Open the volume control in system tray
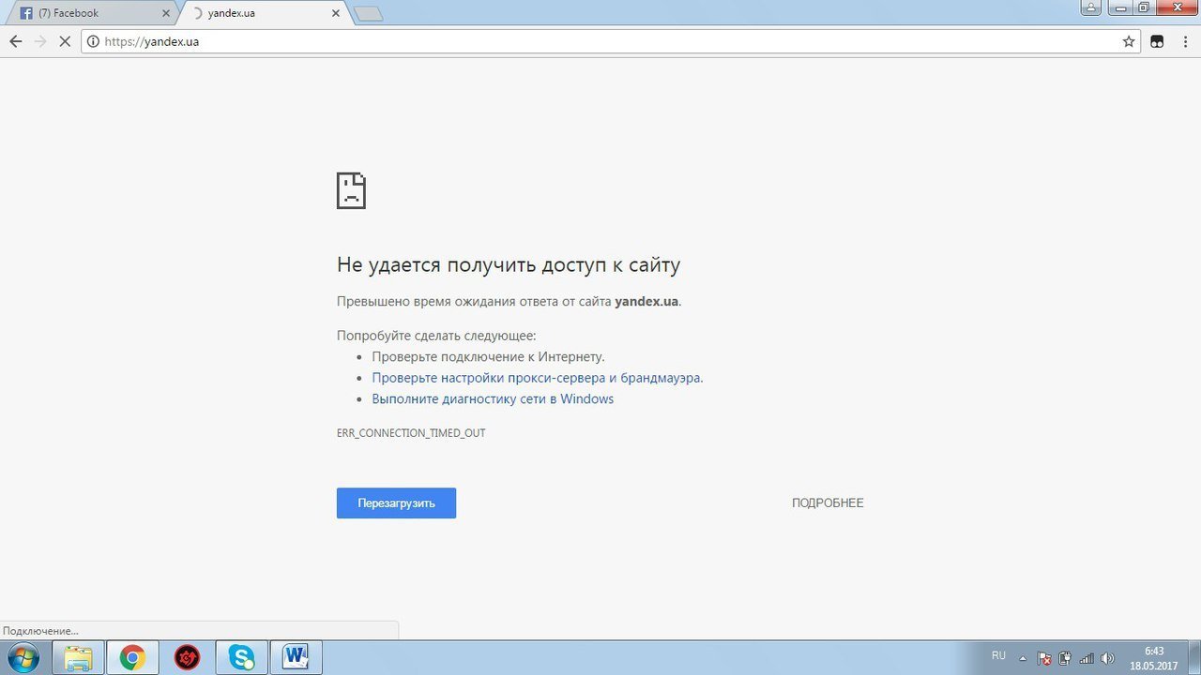The height and width of the screenshot is (675, 1201). point(1107,658)
